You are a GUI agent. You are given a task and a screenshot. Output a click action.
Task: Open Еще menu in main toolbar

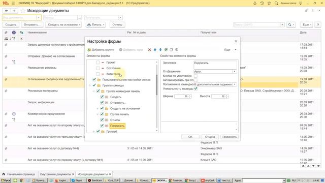[x=306, y=25]
